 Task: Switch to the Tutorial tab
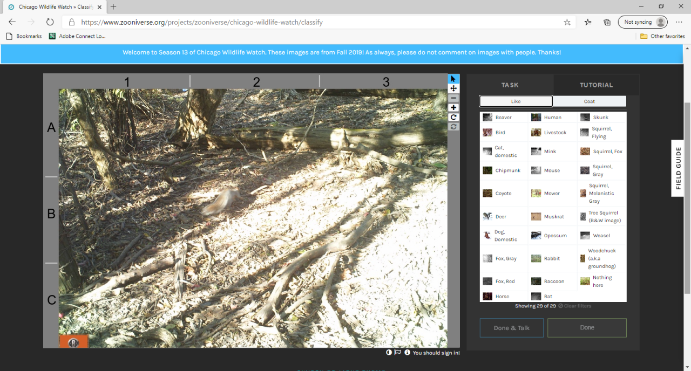tap(596, 85)
